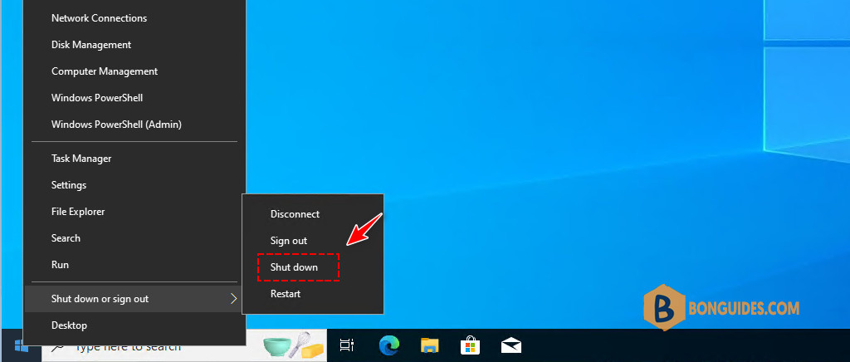Open Windows PowerShell
The height and width of the screenshot is (362, 850).
pyautogui.click(x=134, y=97)
